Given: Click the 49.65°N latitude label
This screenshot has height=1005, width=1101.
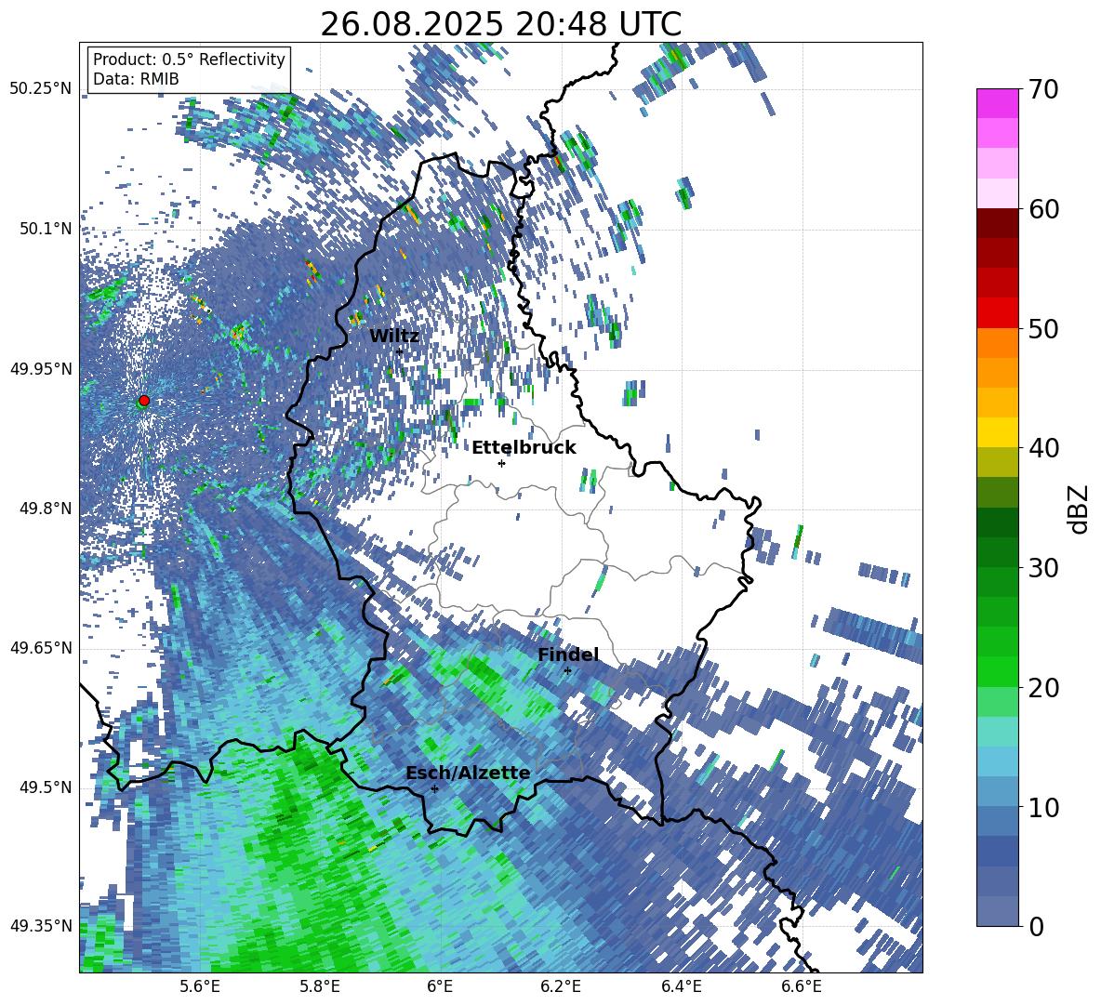Looking at the screenshot, I should (41, 647).
